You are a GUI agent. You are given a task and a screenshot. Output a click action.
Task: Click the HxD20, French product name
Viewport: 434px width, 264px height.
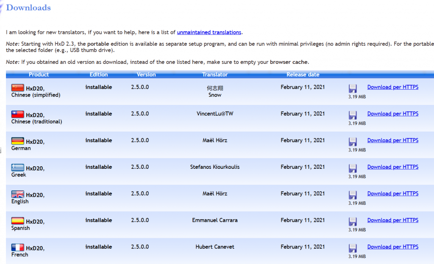point(28,251)
